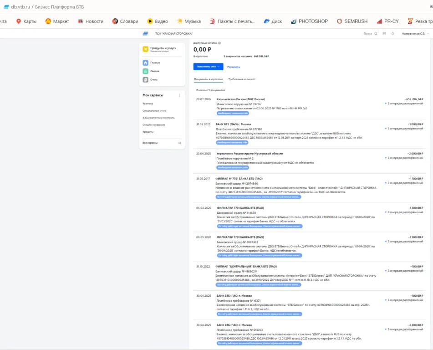Screen dimensions: 433x350
Task: Open the Карты bookmark
Action: 26,21
